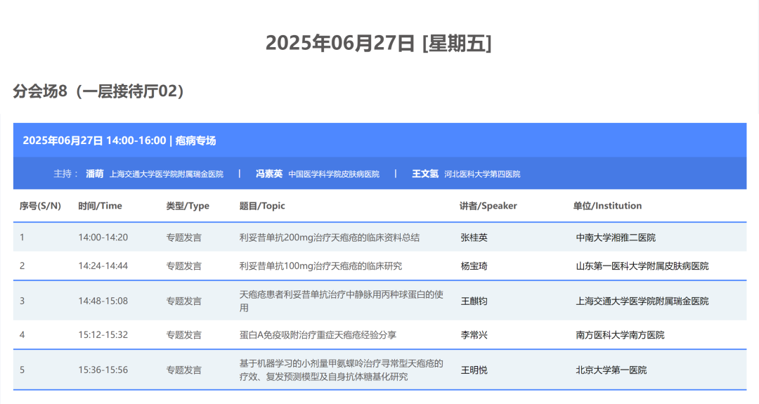Click speaker 杨宝琦

tap(474, 266)
